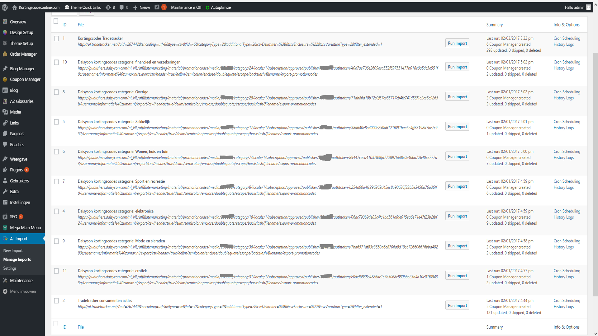This screenshot has width=598, height=336.
Task: Open Daisycon kortingscodes categorie: Sport en recreatie
Action: pyautogui.click(x=121, y=181)
